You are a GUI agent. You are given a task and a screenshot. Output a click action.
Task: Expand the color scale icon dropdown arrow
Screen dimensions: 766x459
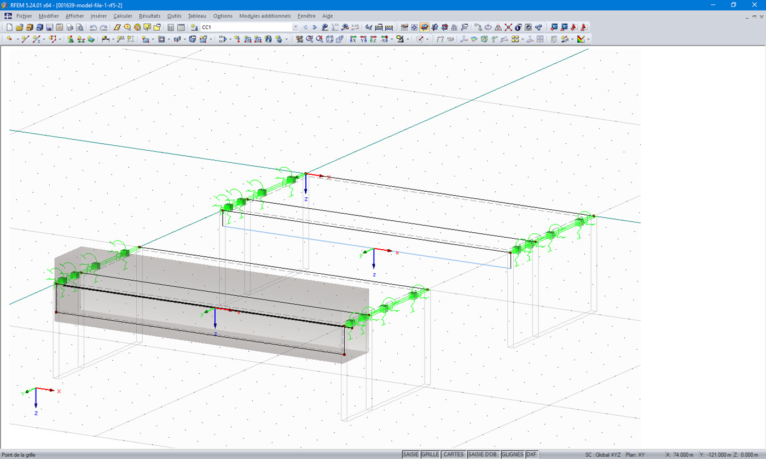(588, 39)
